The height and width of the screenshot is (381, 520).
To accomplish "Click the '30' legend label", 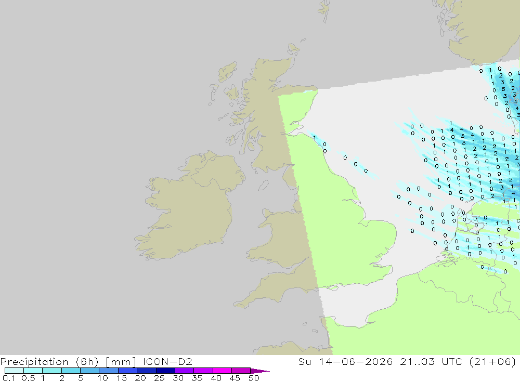I will 178,378.
